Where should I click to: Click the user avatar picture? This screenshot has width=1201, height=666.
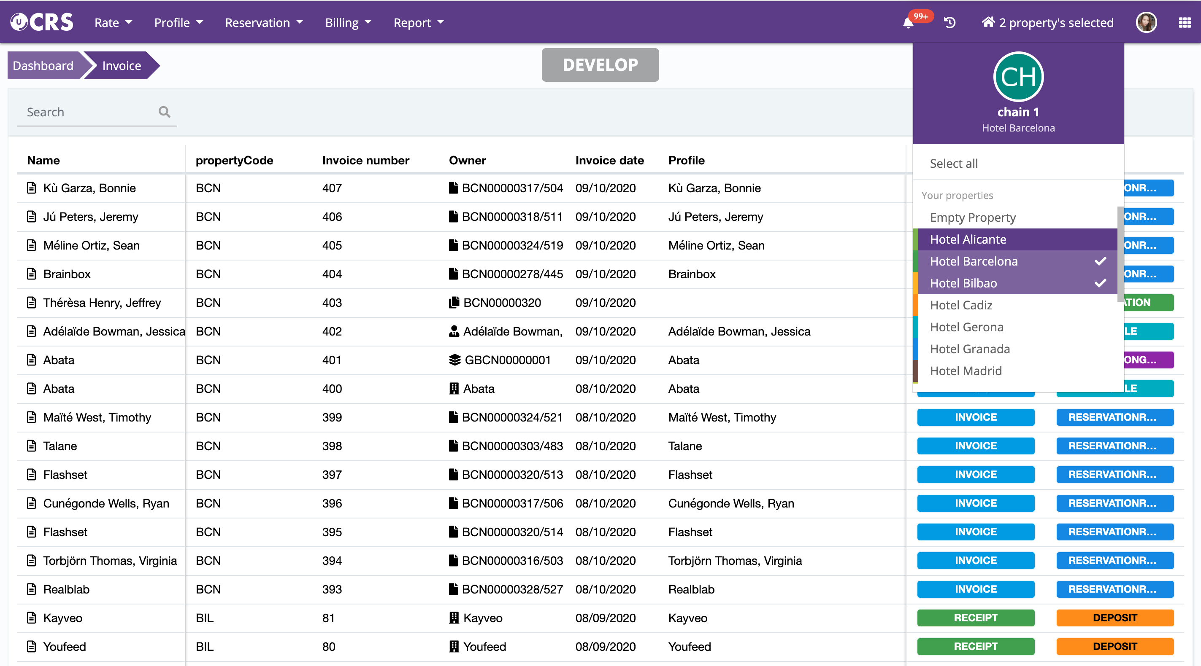click(x=1146, y=22)
